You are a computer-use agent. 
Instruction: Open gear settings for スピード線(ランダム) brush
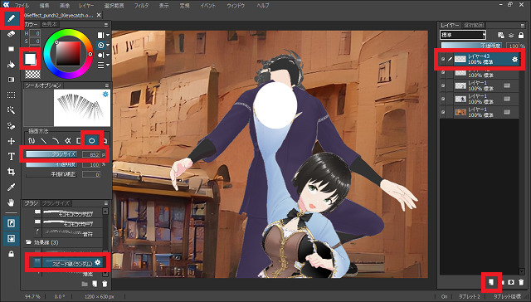click(98, 262)
